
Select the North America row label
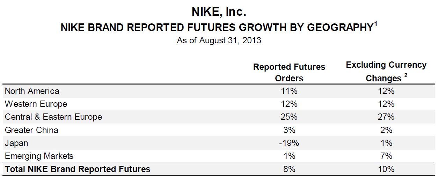pos(32,91)
